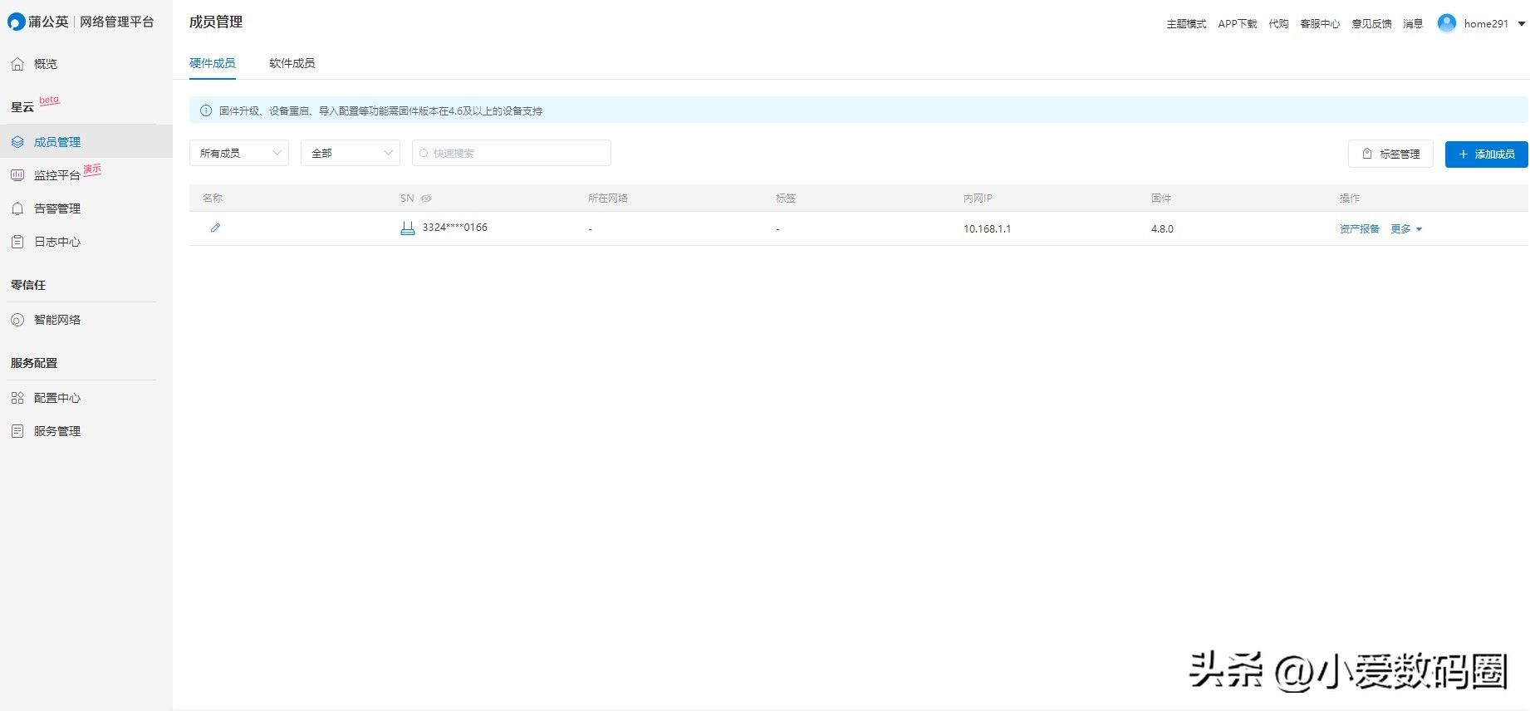Switch to the 软件成员 tab
This screenshot has height=711, width=1530.
pyautogui.click(x=292, y=63)
